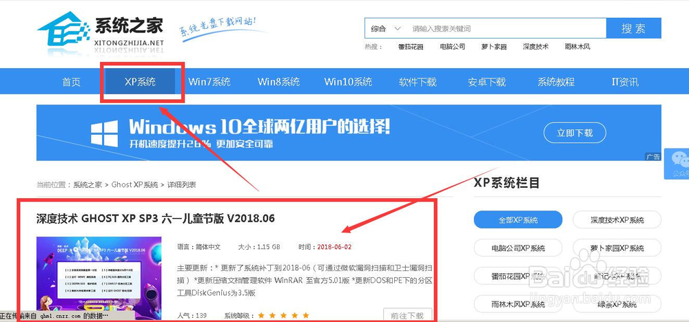Open the IT资讯 nav tab
The height and width of the screenshot is (322, 689).
[625, 82]
